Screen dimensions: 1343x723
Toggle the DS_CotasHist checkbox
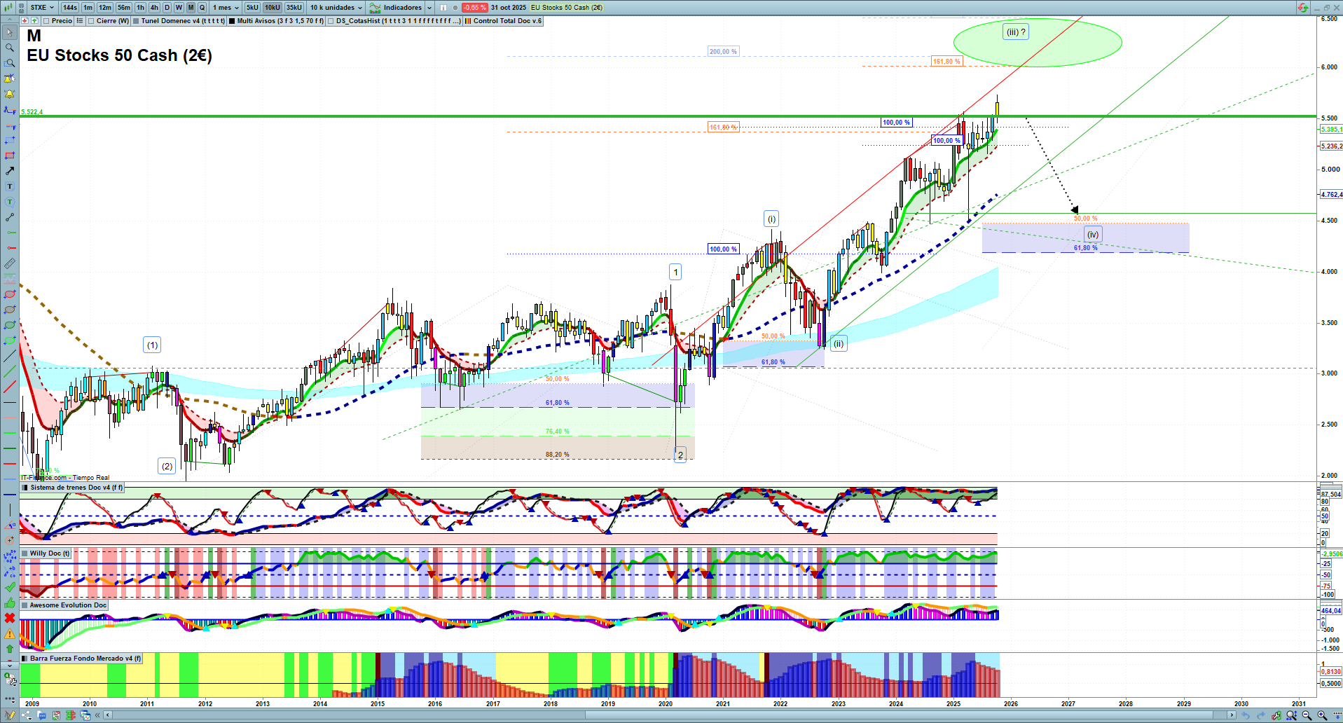[331, 21]
